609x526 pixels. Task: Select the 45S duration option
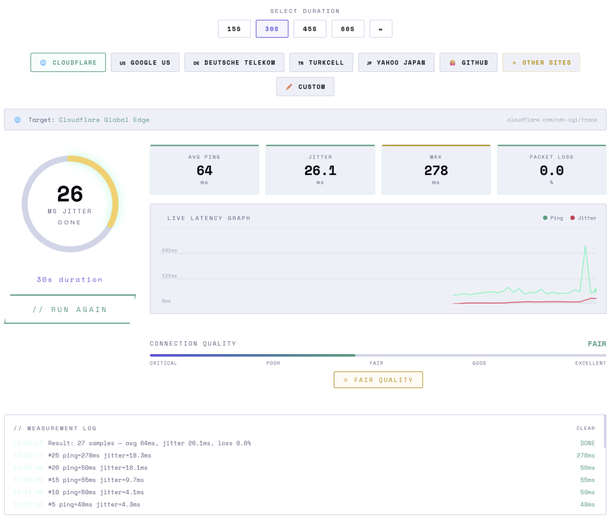(310, 29)
